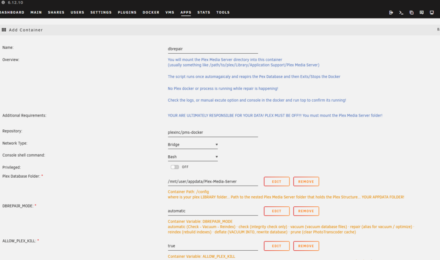Open the Docker tab

(151, 12)
